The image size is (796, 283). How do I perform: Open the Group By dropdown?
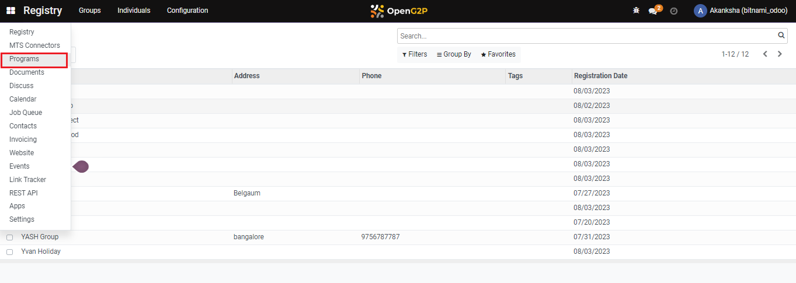[x=454, y=54]
